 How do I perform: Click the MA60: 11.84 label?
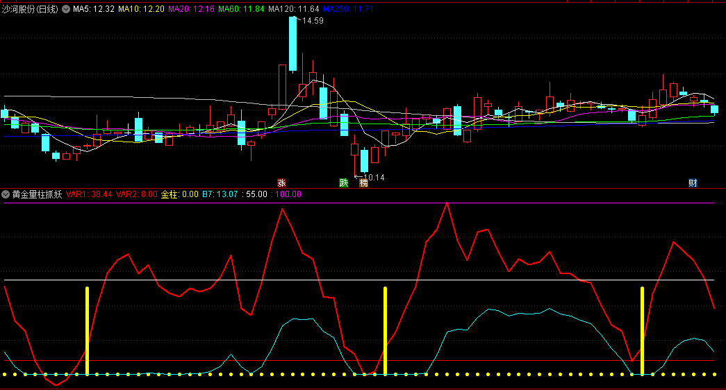(x=241, y=9)
